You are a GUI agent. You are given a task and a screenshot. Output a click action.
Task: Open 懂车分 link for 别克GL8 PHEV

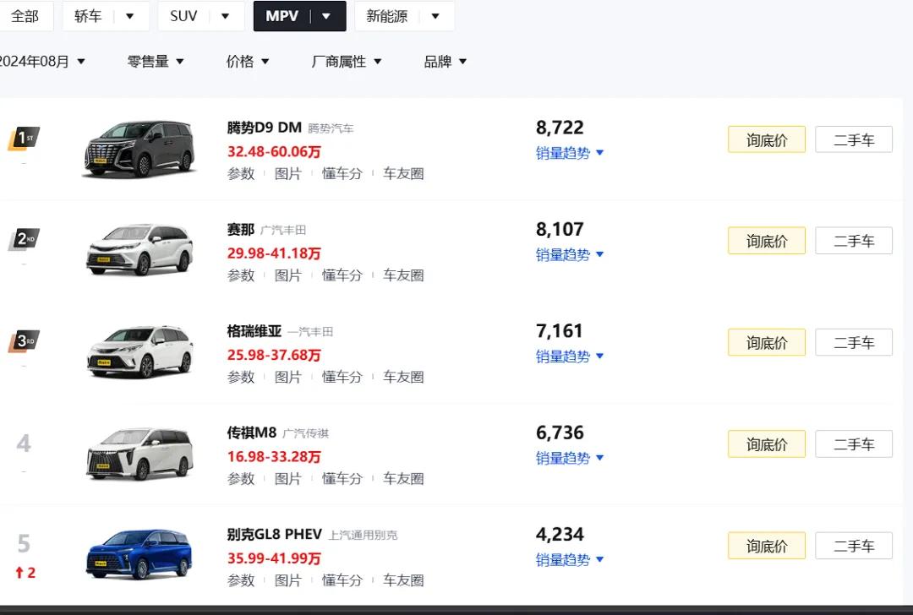coord(342,580)
